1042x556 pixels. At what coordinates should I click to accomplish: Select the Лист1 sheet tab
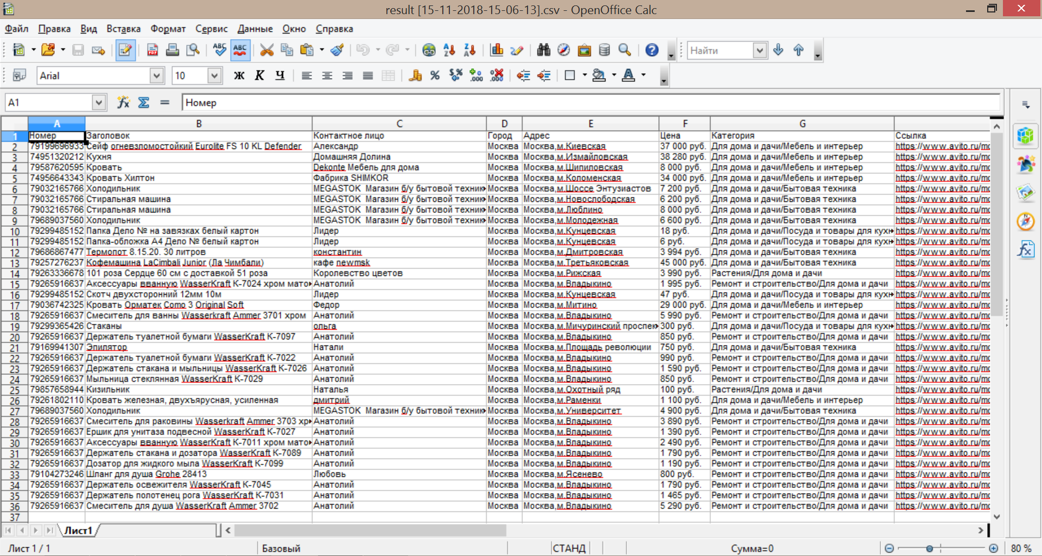(79, 531)
